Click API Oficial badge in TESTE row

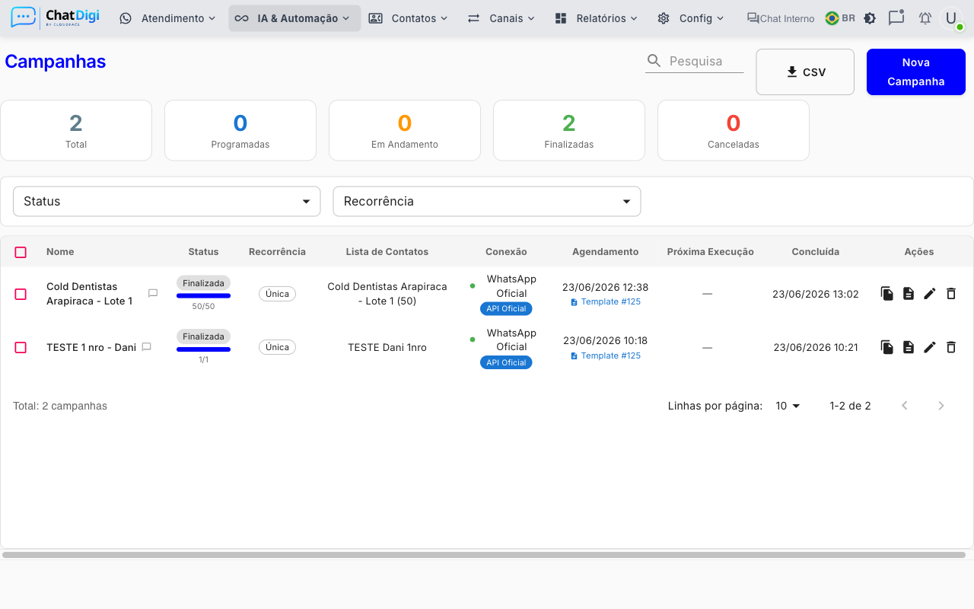pos(506,362)
